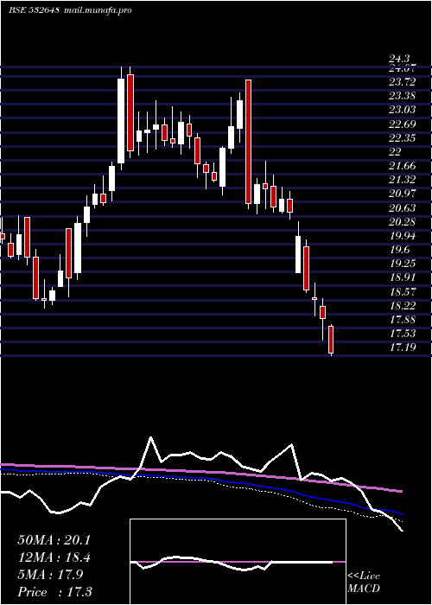
Task: Select the 20.97 price axis label
Action: (403, 194)
